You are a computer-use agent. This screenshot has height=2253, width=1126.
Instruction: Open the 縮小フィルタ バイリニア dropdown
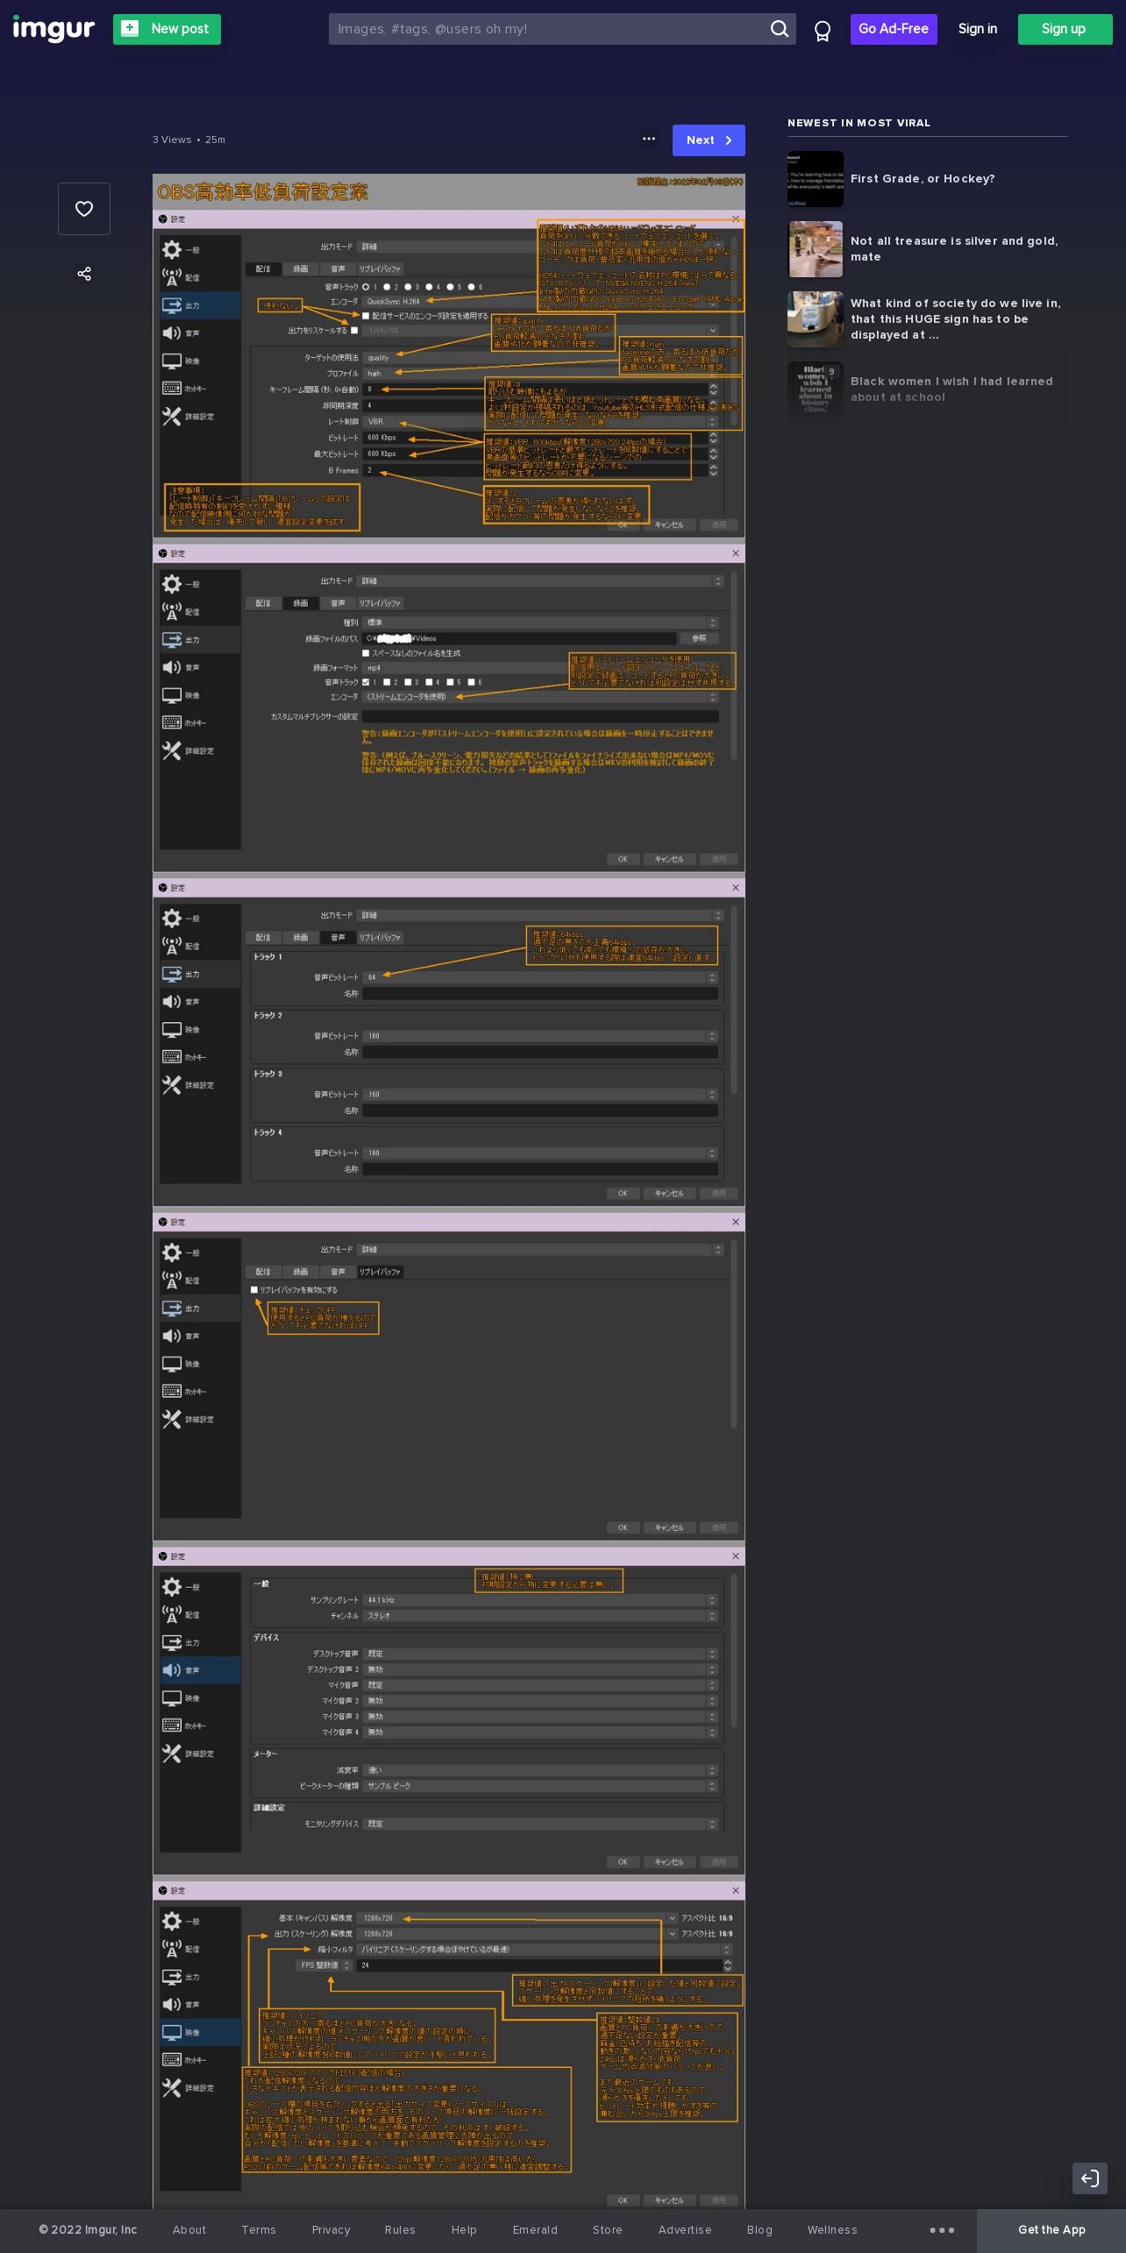coord(546,1949)
